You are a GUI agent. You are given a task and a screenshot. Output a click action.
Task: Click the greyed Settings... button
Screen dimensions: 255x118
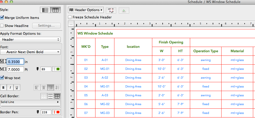pos(46,25)
